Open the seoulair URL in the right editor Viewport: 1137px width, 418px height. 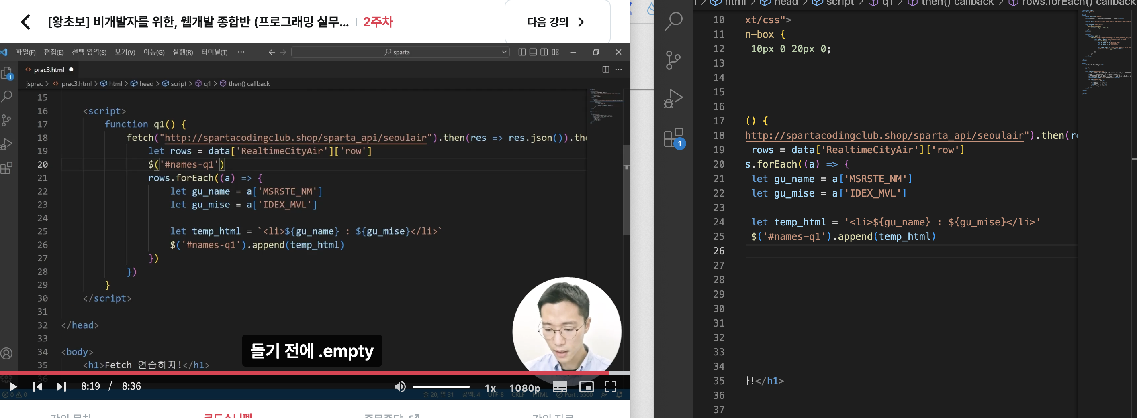(884, 135)
